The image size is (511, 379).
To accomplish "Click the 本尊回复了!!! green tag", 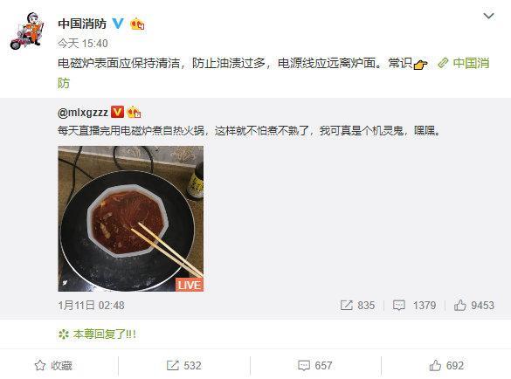I will click(97, 334).
